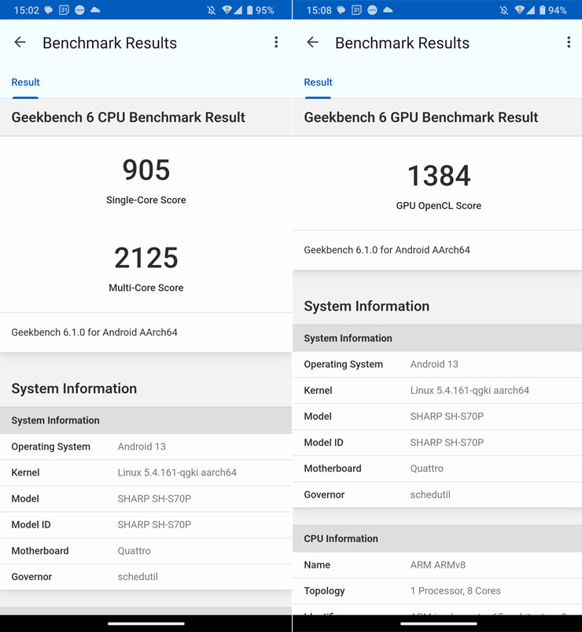Tap CPU Information section header
Screen dimensions: 582x632
pyautogui.click(x=437, y=539)
